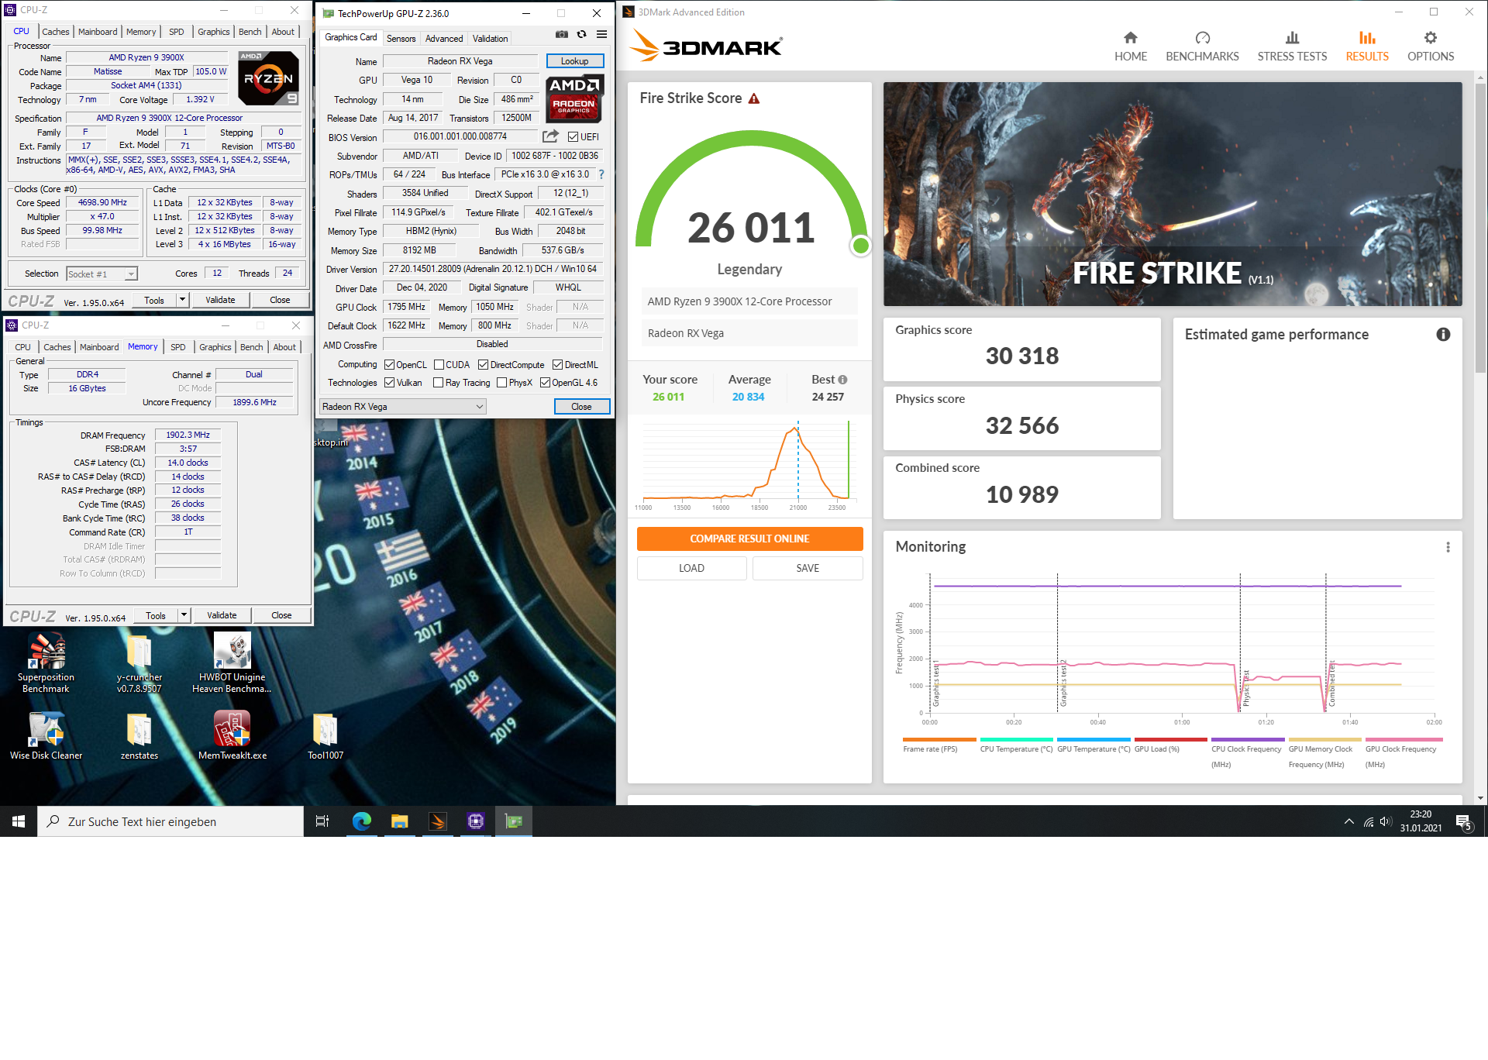Image resolution: width=1488 pixels, height=1060 pixels.
Task: Toggle the PhysX checkbox
Action: (501, 383)
